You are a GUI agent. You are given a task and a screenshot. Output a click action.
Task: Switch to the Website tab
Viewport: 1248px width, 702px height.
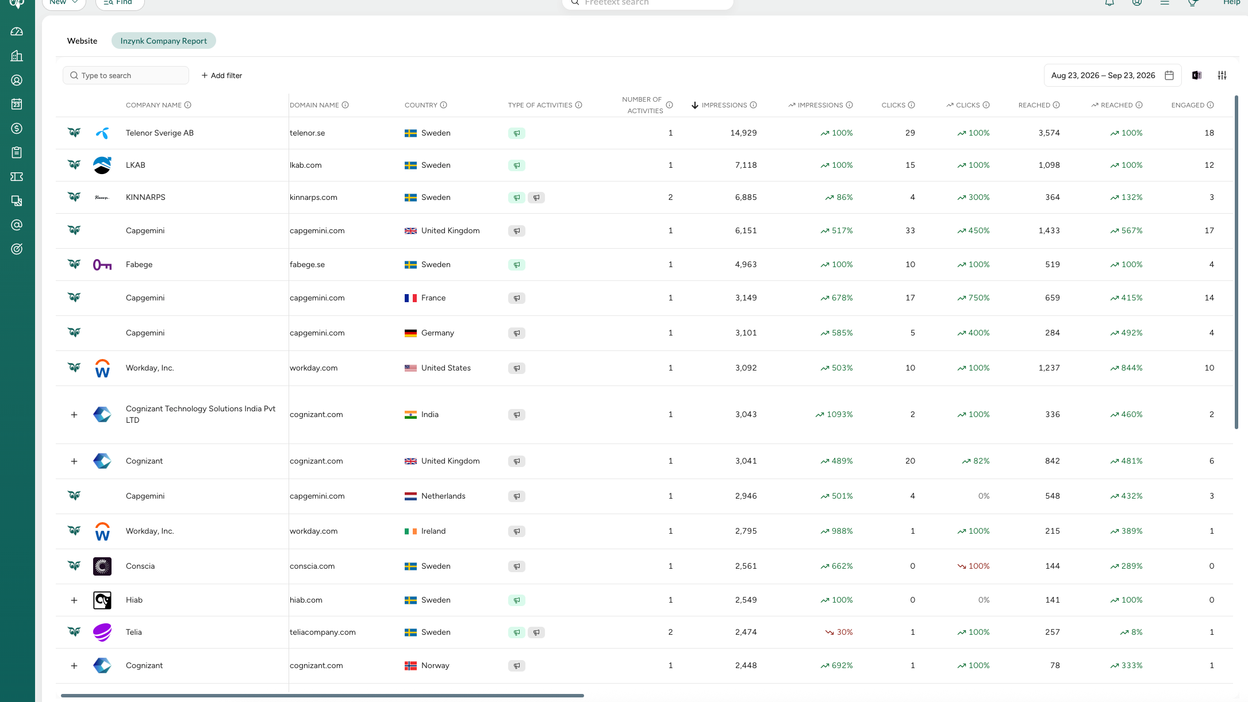pyautogui.click(x=82, y=41)
